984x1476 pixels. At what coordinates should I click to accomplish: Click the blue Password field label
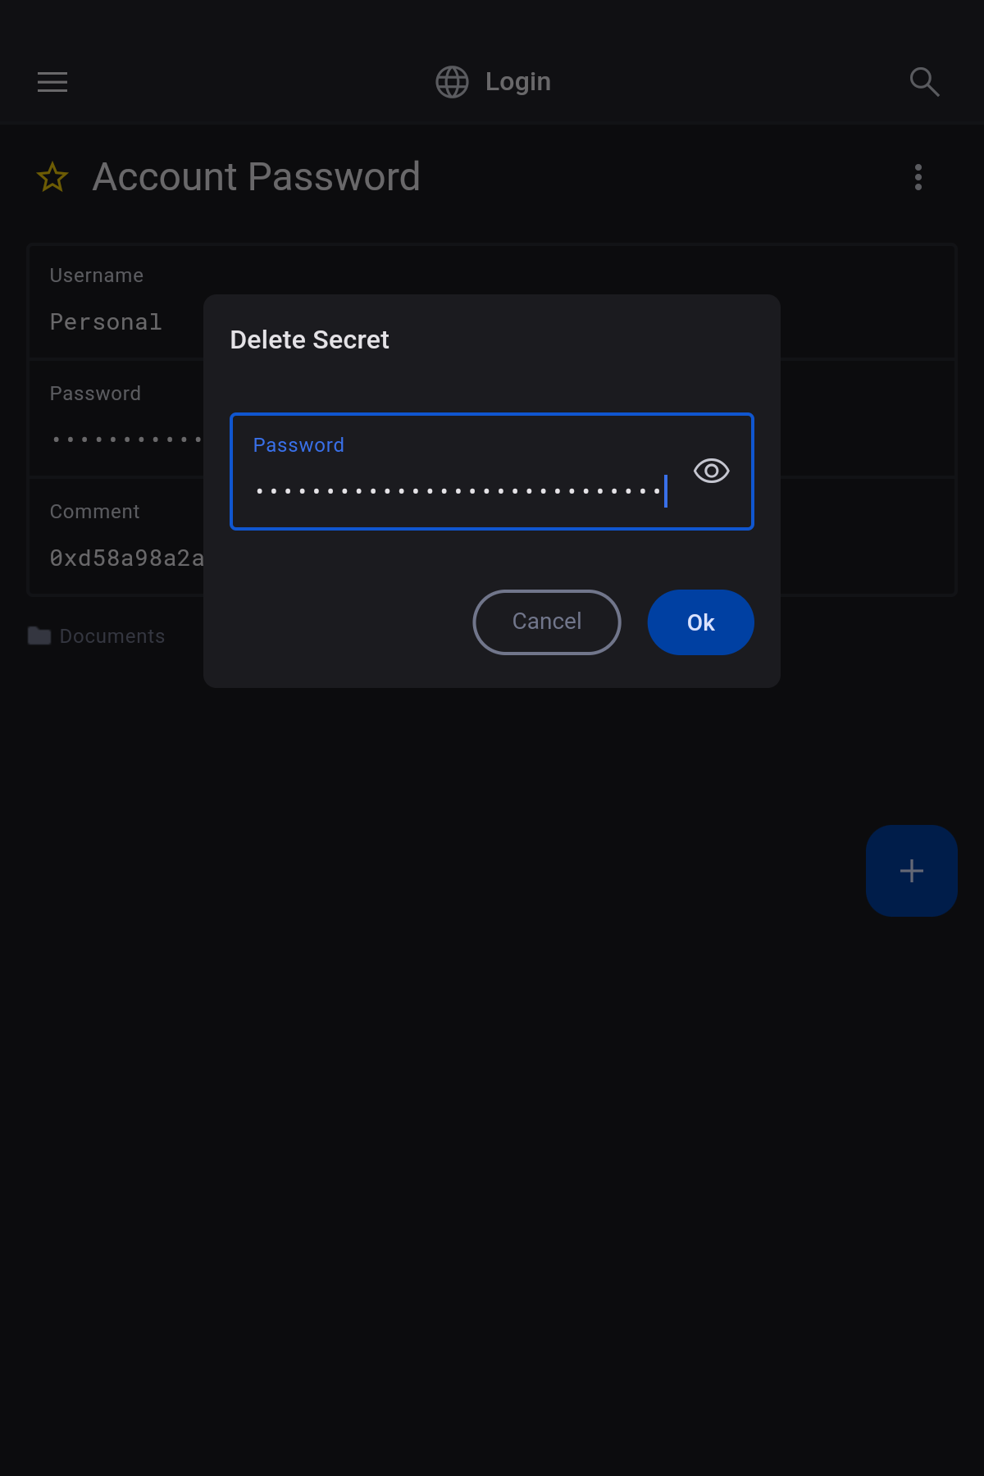(x=298, y=445)
